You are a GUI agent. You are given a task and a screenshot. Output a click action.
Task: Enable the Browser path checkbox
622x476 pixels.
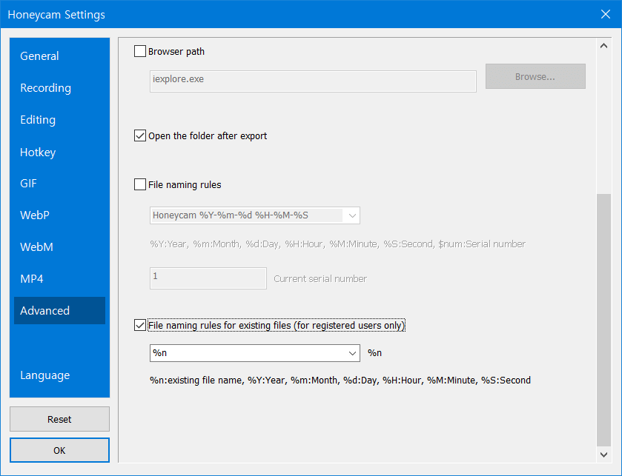(139, 52)
